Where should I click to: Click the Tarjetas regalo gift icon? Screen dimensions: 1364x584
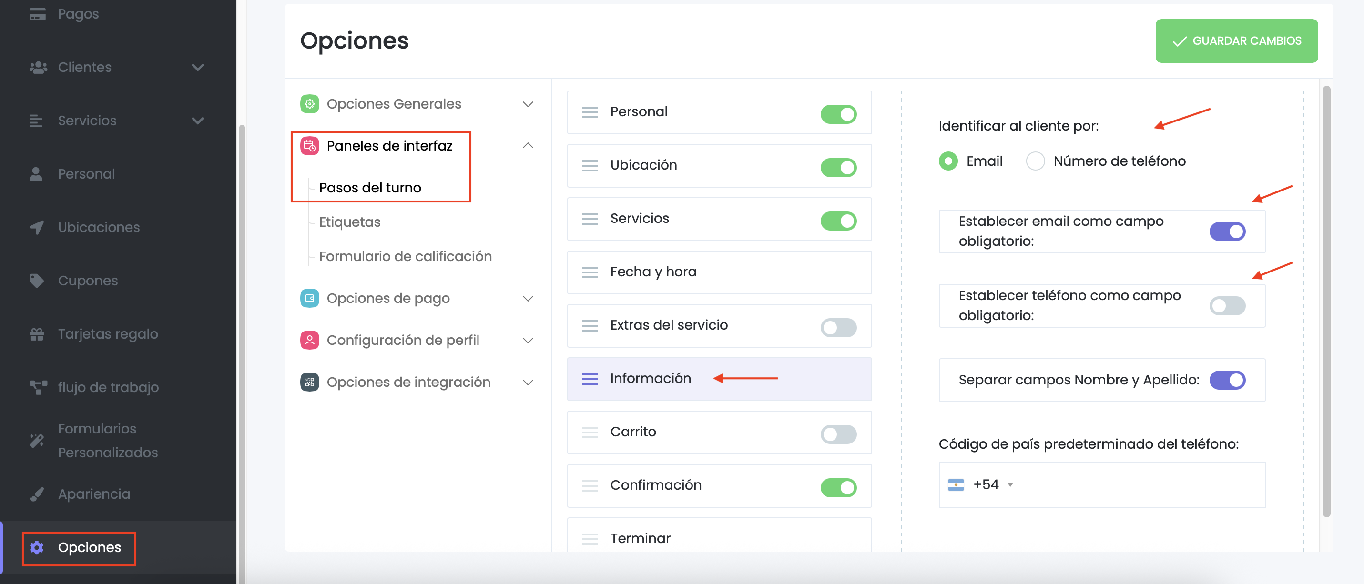coord(36,334)
